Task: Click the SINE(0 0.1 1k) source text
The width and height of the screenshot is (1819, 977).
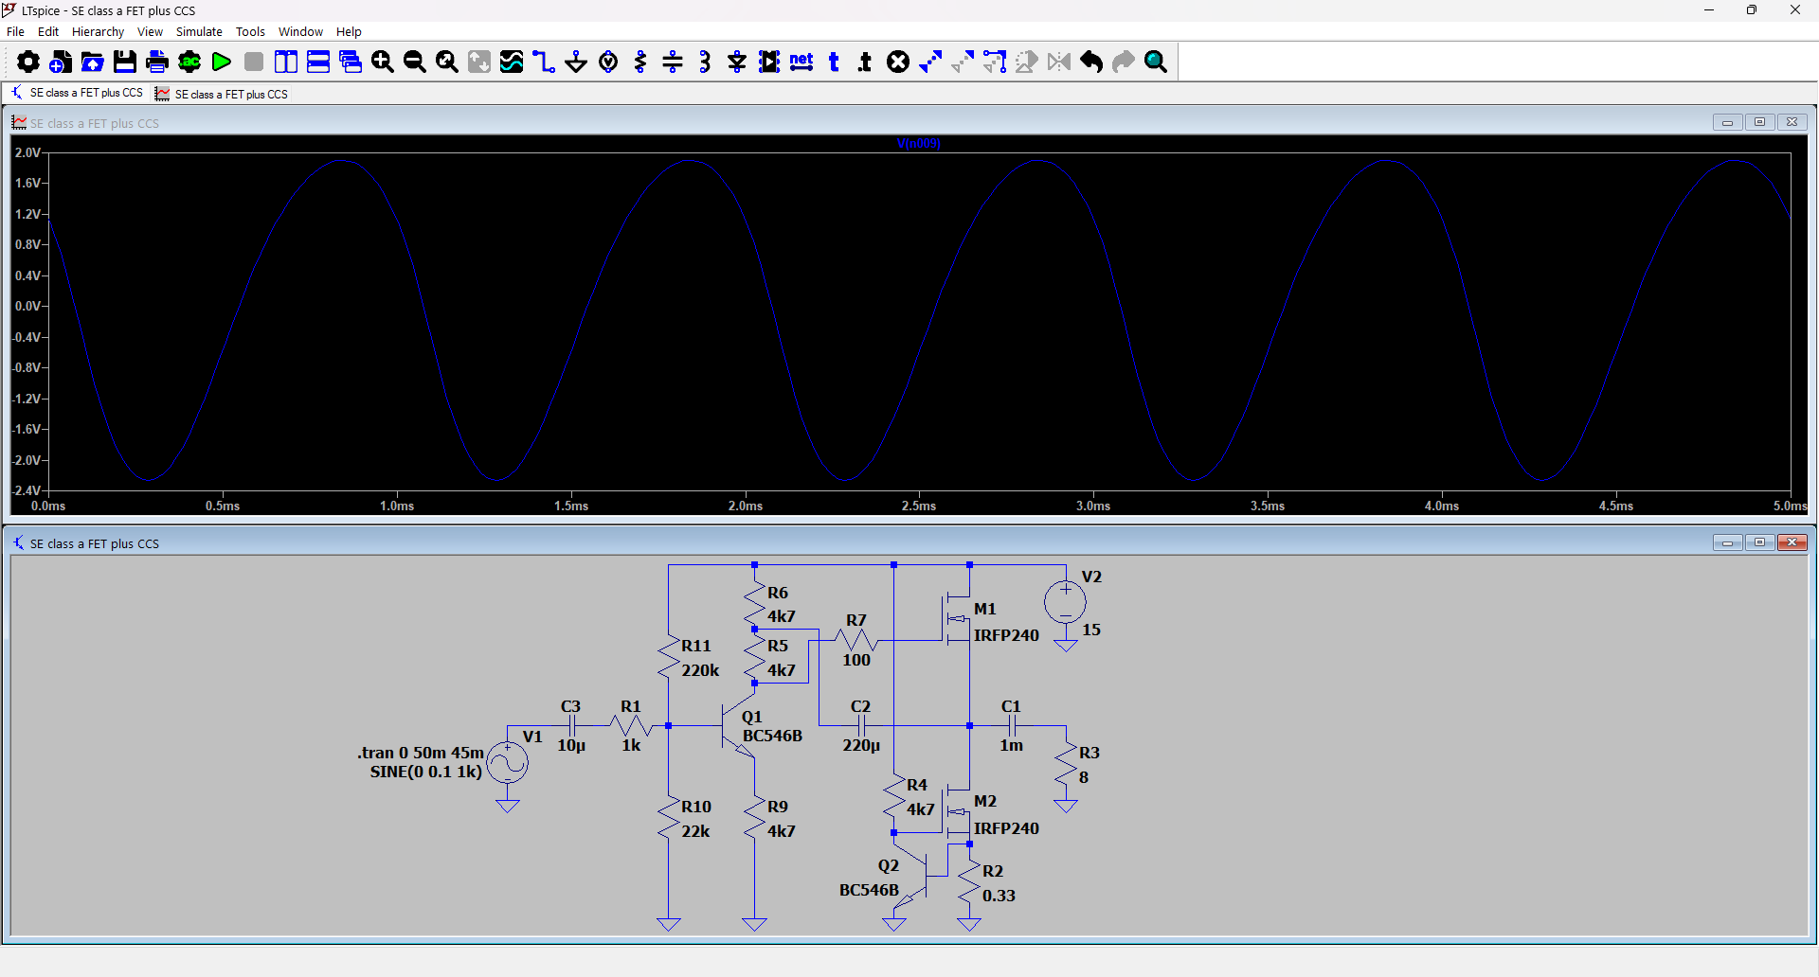Action: (x=426, y=772)
